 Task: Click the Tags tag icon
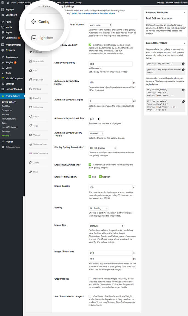coord(31,126)
